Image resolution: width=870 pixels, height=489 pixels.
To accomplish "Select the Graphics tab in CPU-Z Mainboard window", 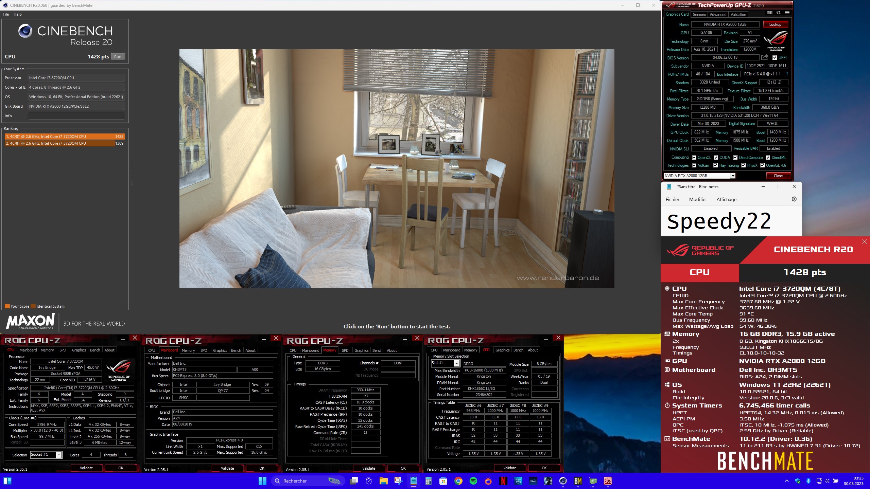I will pos(220,350).
